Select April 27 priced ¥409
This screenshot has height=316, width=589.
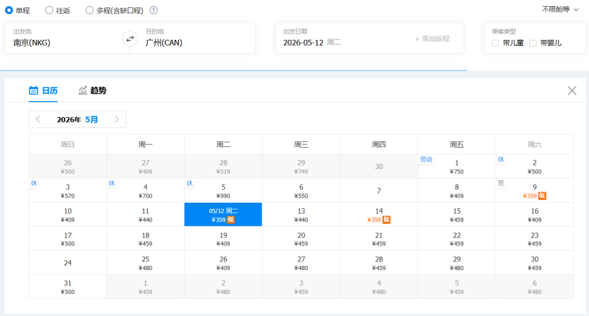coord(145,167)
